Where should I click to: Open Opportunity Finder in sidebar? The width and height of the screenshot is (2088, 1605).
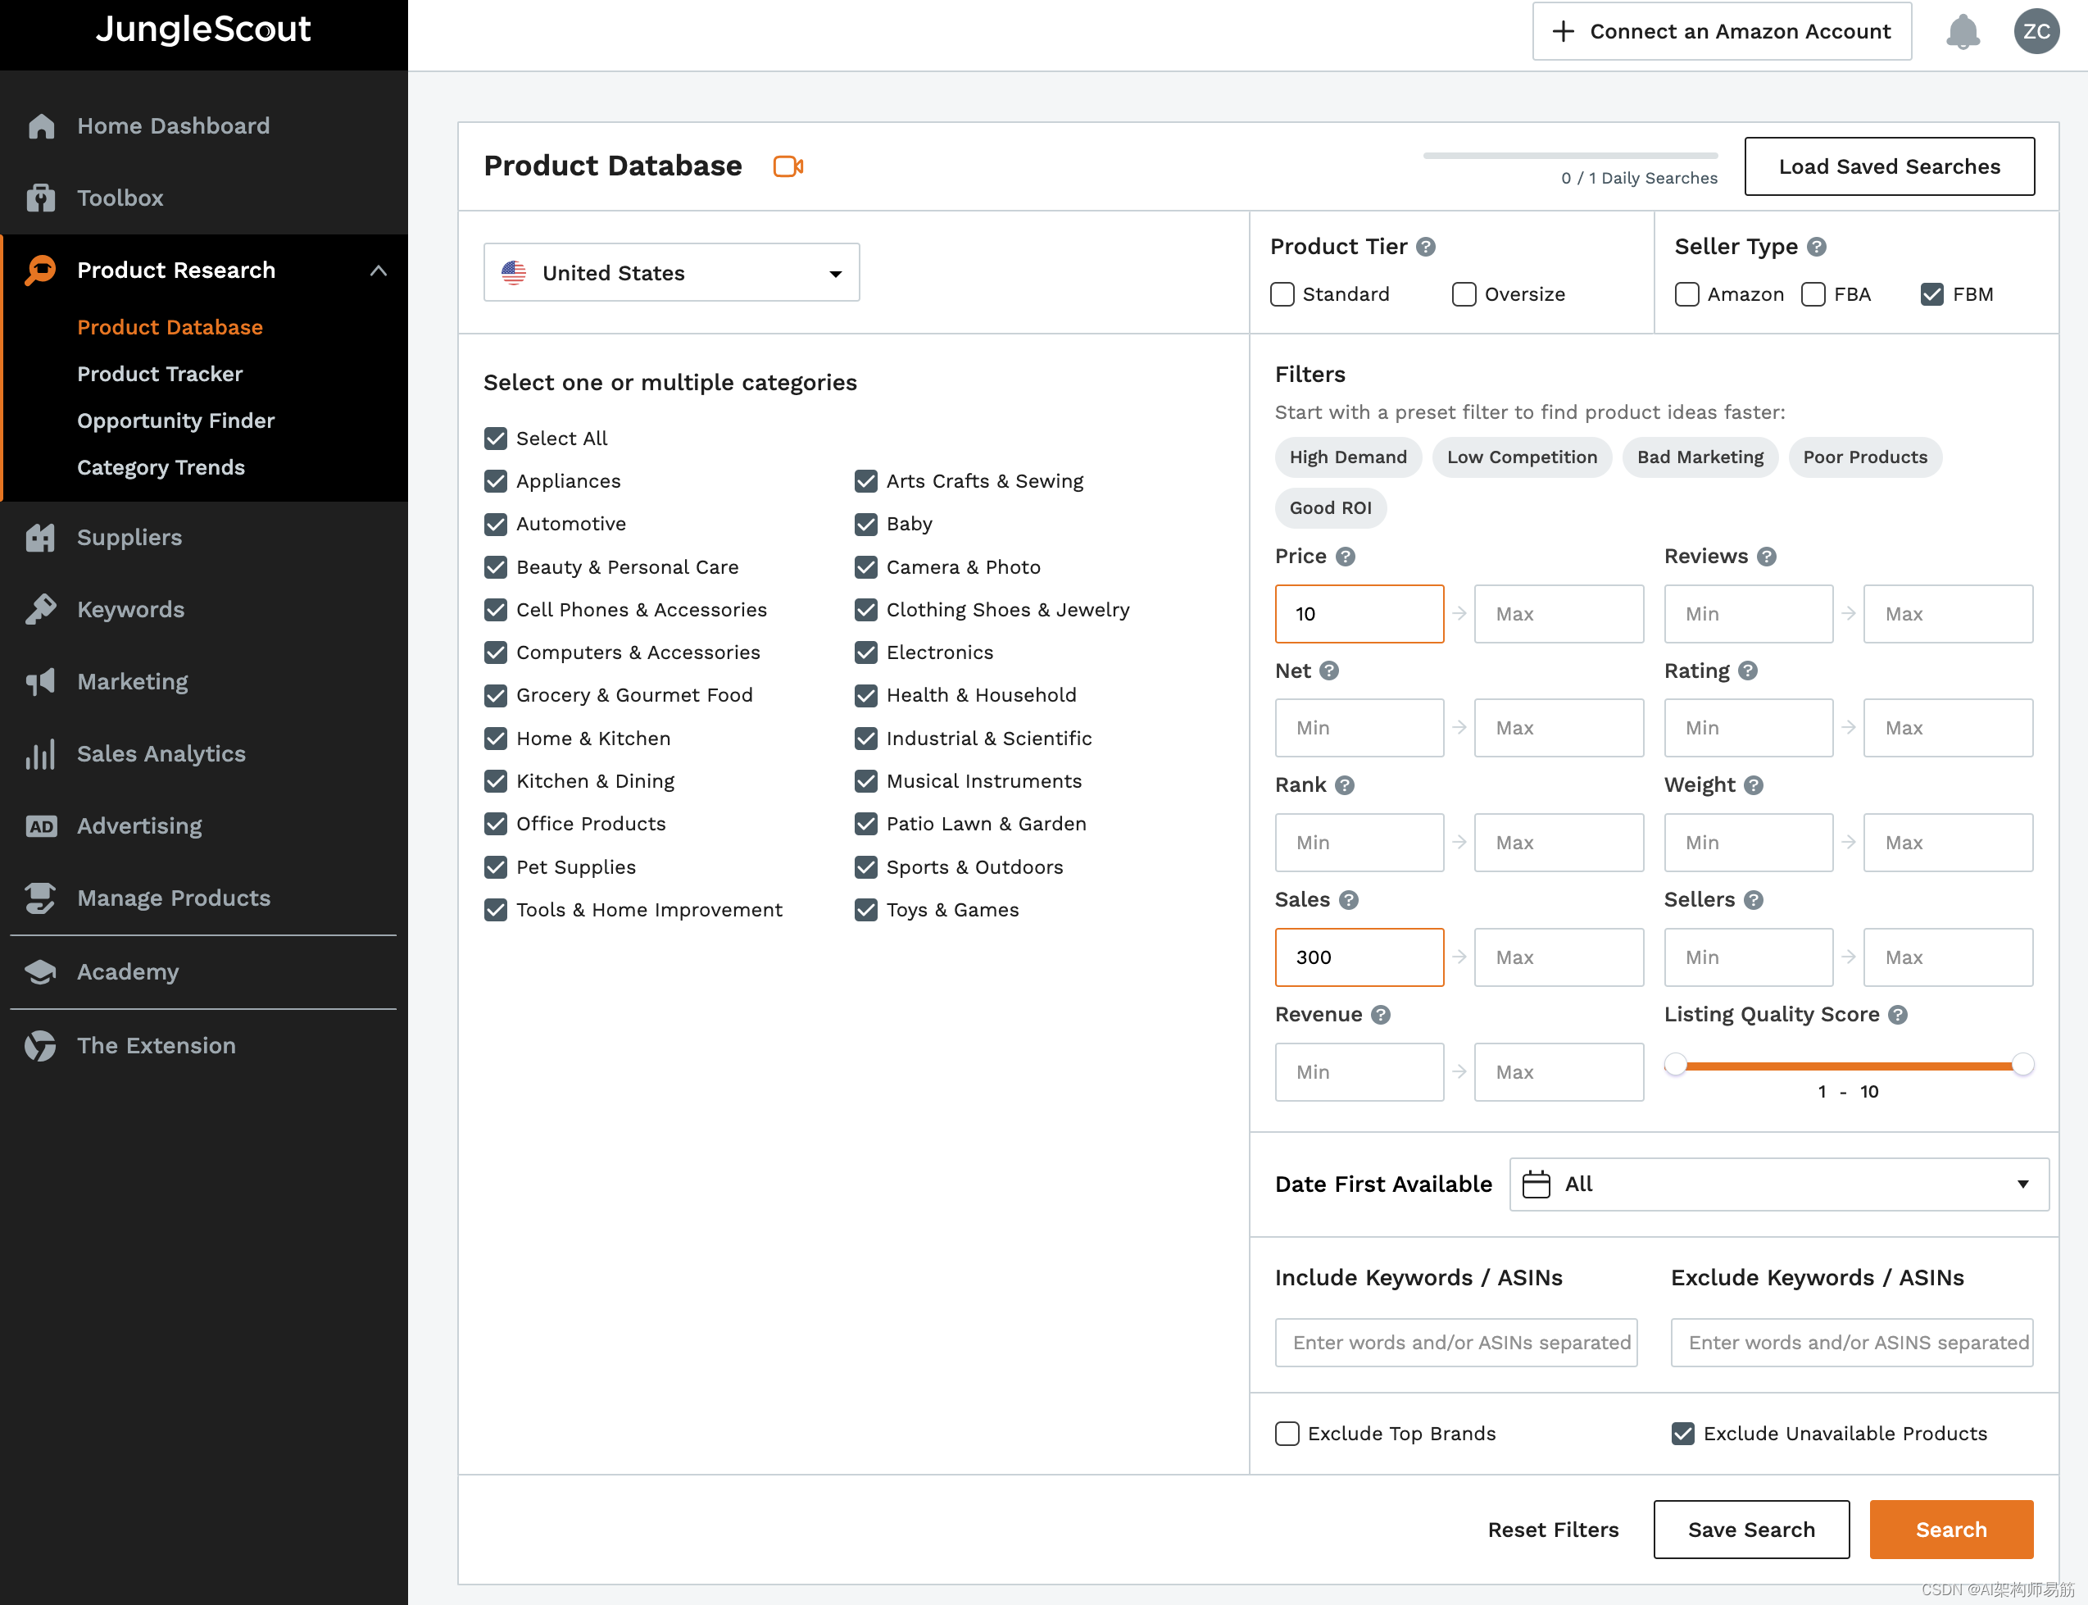[x=175, y=421]
